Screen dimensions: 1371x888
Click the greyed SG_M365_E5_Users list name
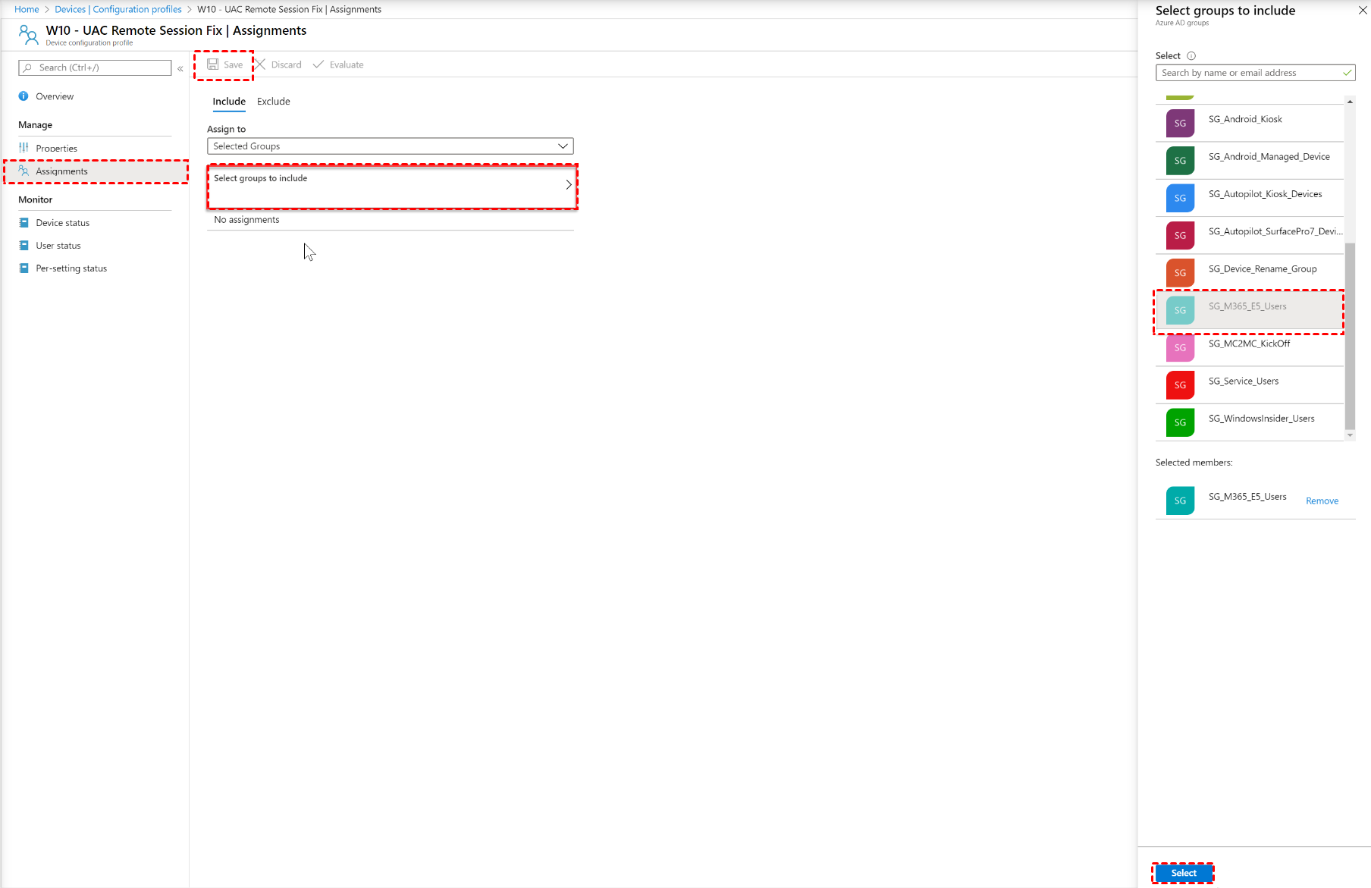(x=1247, y=306)
